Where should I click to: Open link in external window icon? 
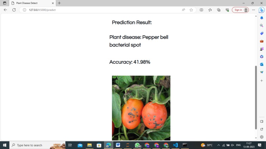click(262, 129)
